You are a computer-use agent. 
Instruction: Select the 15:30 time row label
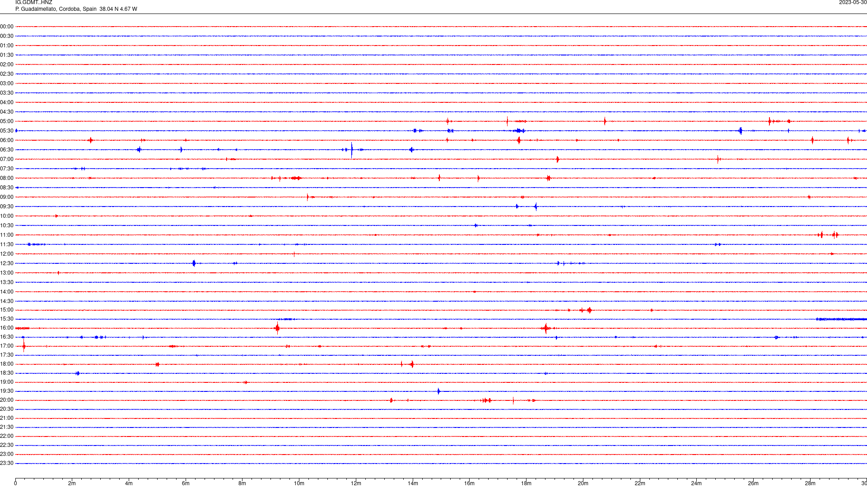(x=7, y=319)
